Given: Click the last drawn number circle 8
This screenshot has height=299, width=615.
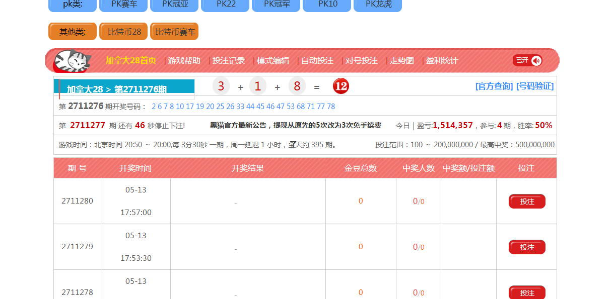Looking at the screenshot, I should point(297,86).
